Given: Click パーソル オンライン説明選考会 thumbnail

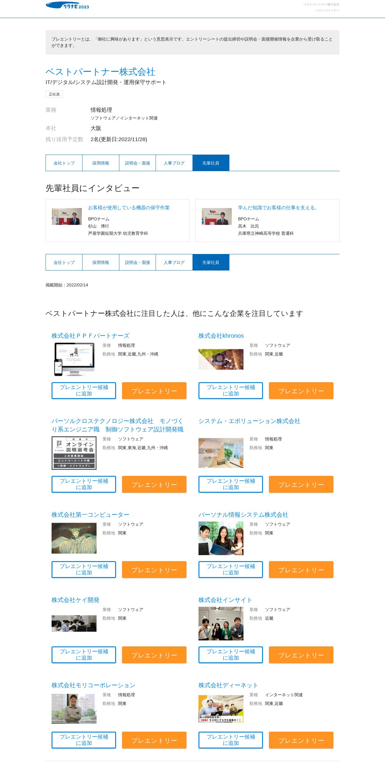Looking at the screenshot, I should click(x=74, y=453).
